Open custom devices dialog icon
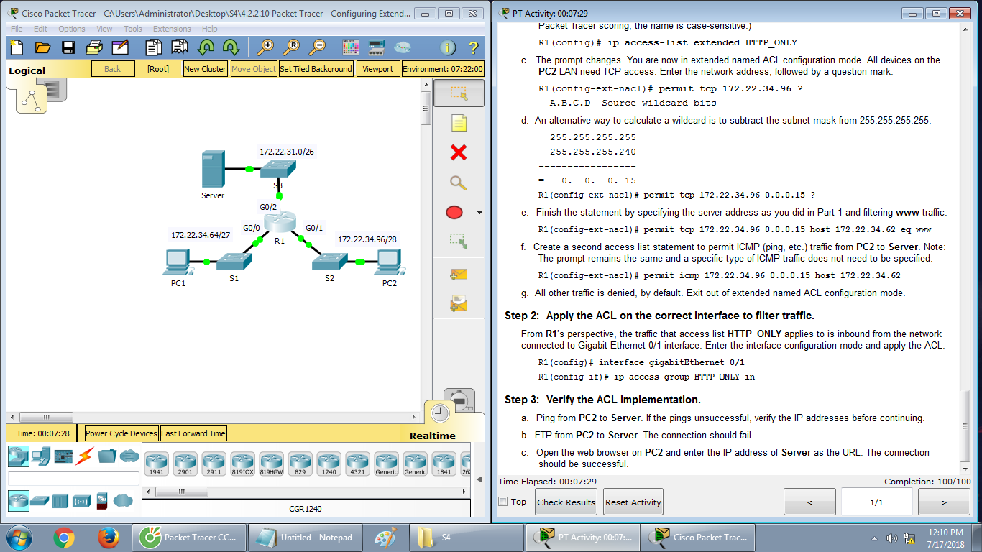 click(377, 47)
